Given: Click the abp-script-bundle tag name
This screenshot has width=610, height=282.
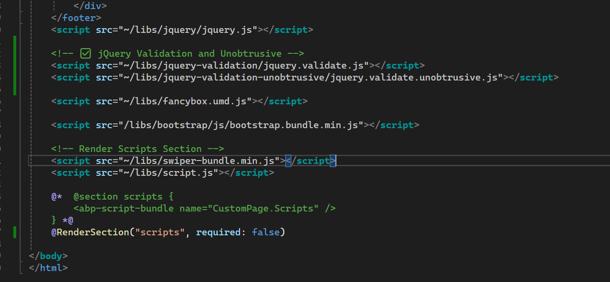Looking at the screenshot, I should (x=126, y=208).
